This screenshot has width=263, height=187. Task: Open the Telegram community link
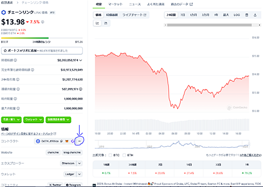click(73, 185)
